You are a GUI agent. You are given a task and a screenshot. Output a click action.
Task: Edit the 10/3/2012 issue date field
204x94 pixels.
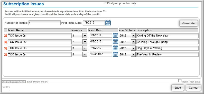101,54
